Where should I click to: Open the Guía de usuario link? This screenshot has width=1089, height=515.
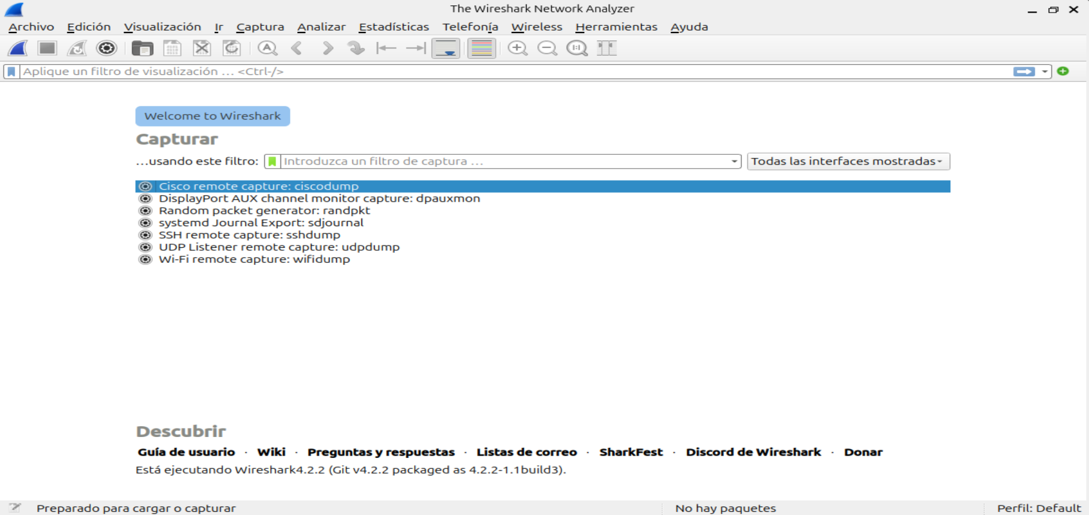coord(186,452)
